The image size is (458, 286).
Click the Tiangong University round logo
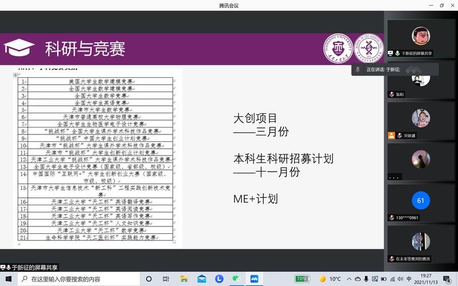coord(338,48)
